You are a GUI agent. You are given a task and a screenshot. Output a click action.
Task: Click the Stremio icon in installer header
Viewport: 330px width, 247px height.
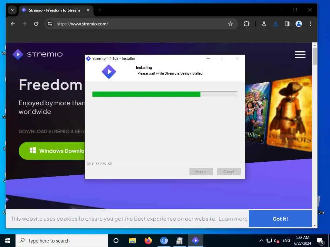109,72
